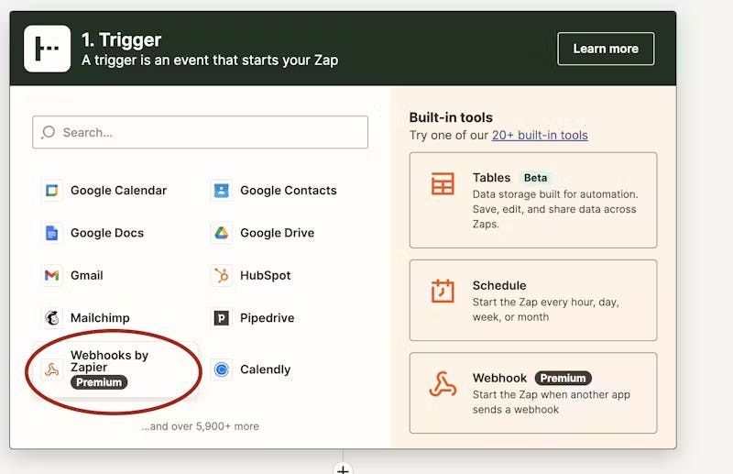Viewport: 733px width, 474px height.
Task: Select Calendly label
Action: (x=266, y=369)
